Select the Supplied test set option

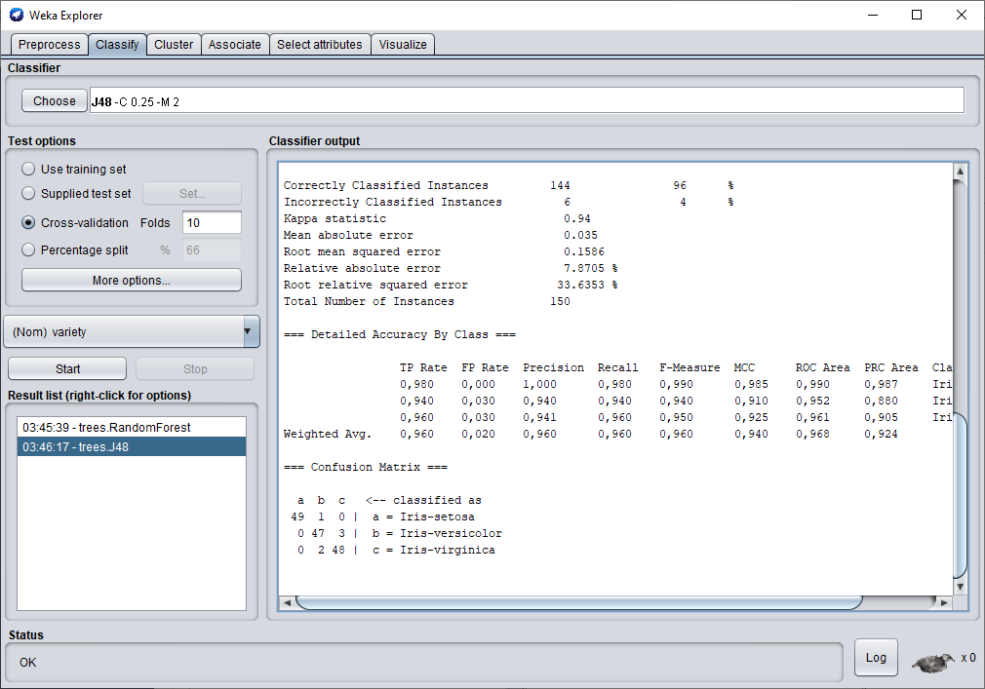(x=28, y=194)
